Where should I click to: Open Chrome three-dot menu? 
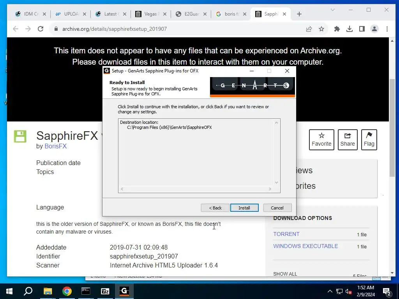pos(387,29)
